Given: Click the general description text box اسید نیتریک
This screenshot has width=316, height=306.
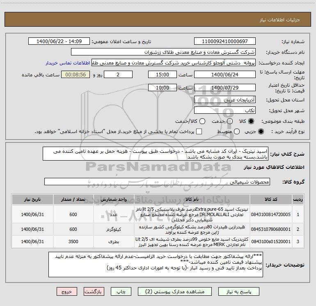Looking at the screenshot, I should [156, 154].
